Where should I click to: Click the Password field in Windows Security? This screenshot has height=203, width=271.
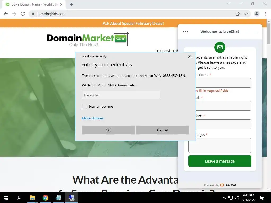pos(121,95)
